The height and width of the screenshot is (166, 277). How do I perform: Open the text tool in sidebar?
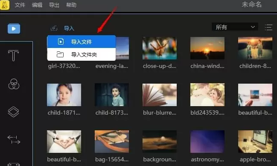[x=13, y=56]
